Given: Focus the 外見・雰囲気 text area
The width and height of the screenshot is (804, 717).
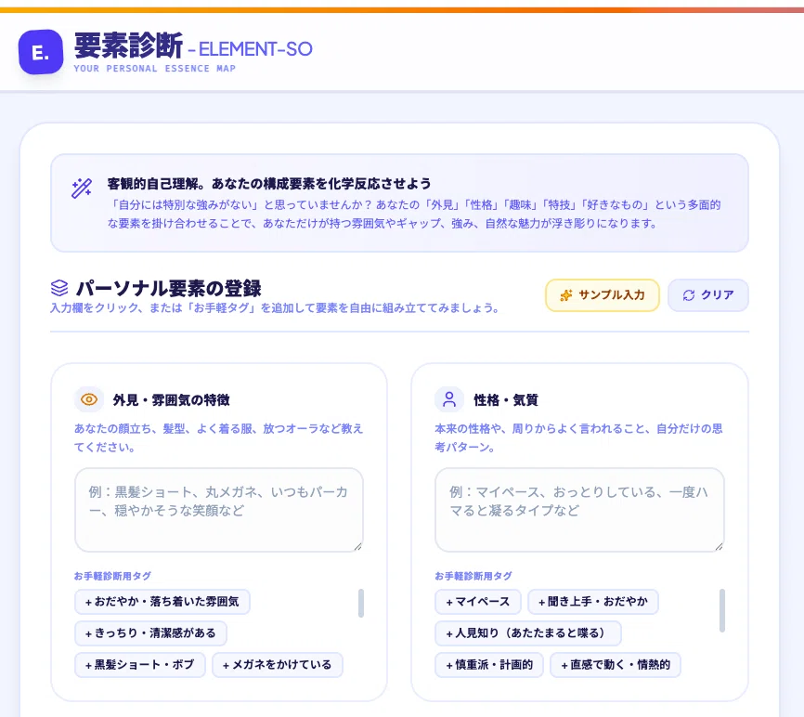Looking at the screenshot, I should tap(219, 510).
